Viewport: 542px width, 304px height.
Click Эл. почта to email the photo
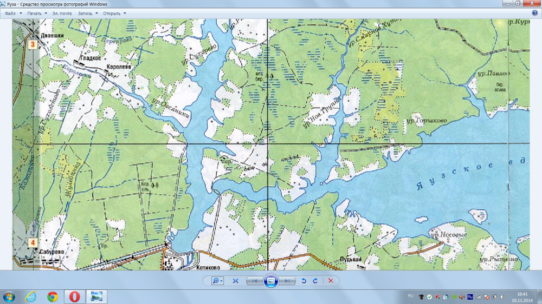pos(63,13)
